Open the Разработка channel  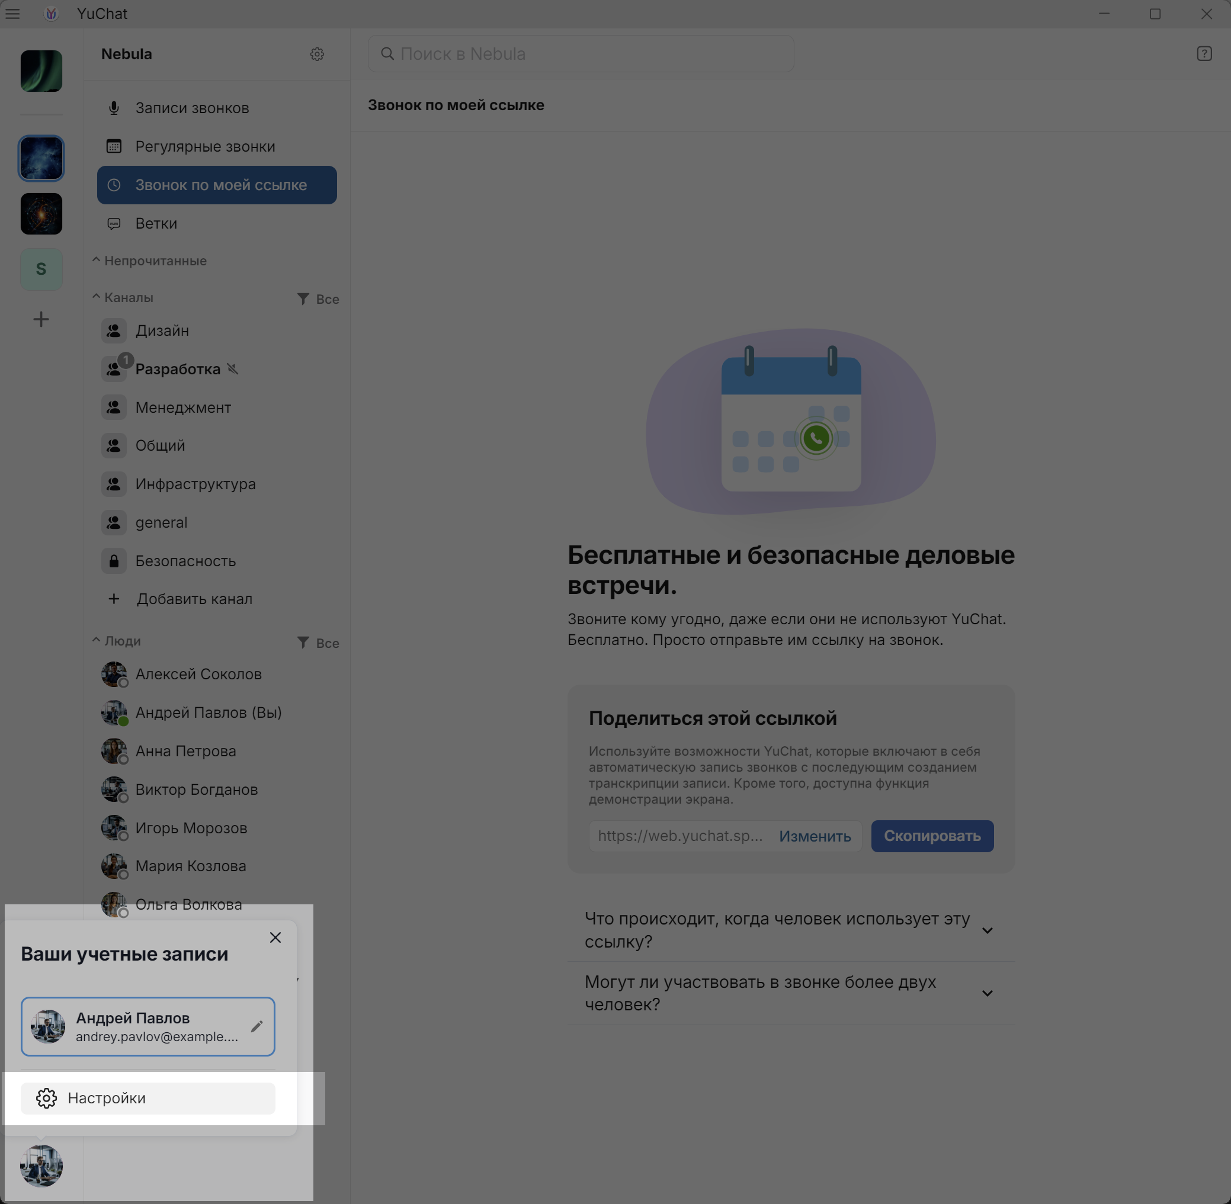(x=216, y=370)
